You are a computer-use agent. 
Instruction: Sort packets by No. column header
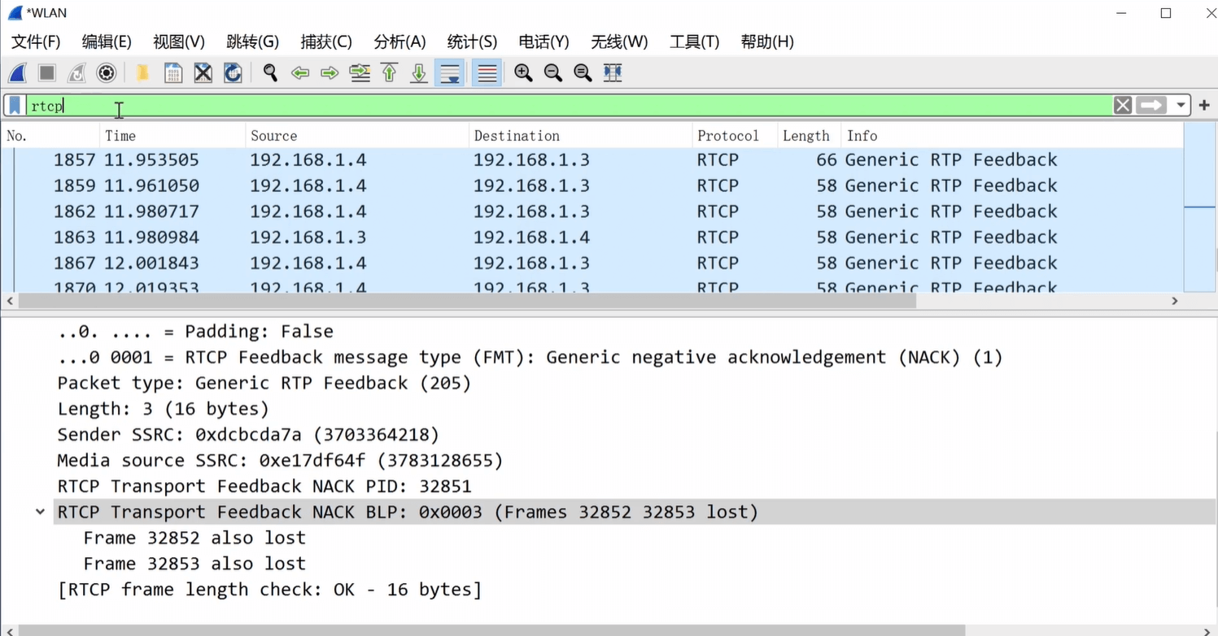coord(50,136)
